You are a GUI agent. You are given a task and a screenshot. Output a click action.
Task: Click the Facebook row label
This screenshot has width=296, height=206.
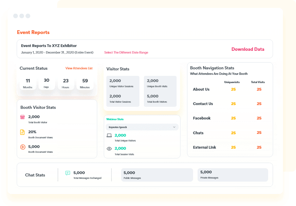[202, 118]
